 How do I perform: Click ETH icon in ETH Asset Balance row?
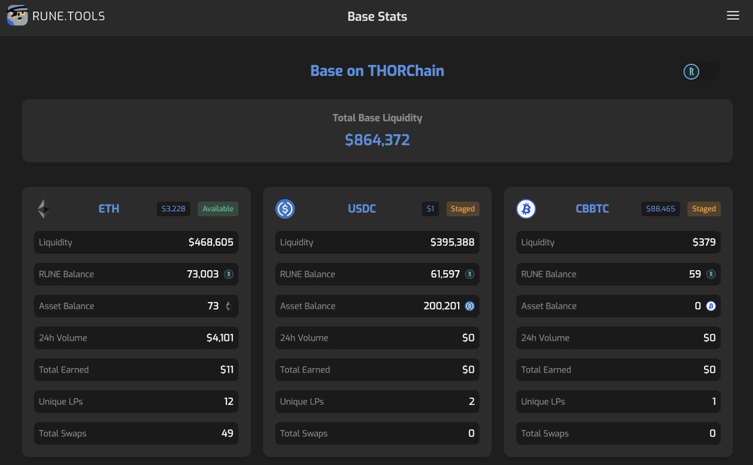[x=228, y=306]
